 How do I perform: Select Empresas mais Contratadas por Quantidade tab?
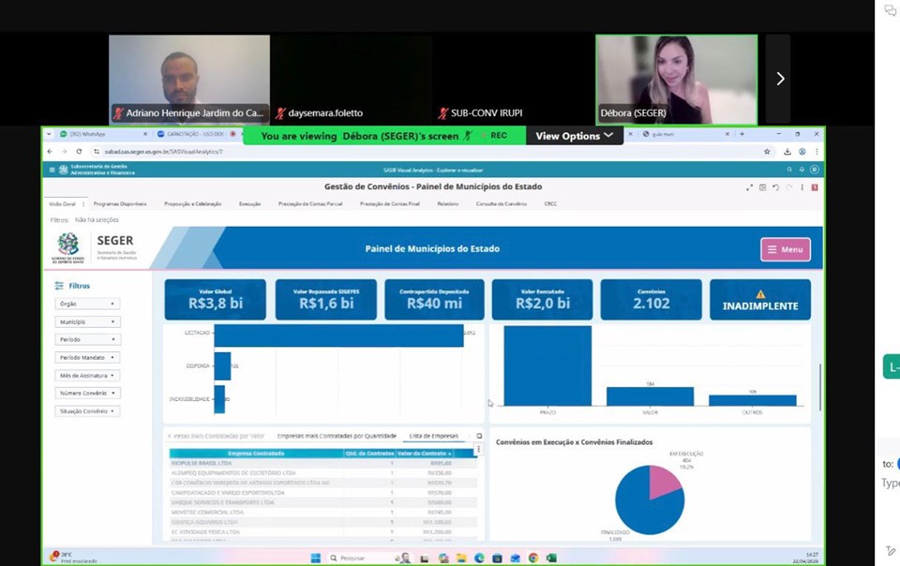pos(337,436)
